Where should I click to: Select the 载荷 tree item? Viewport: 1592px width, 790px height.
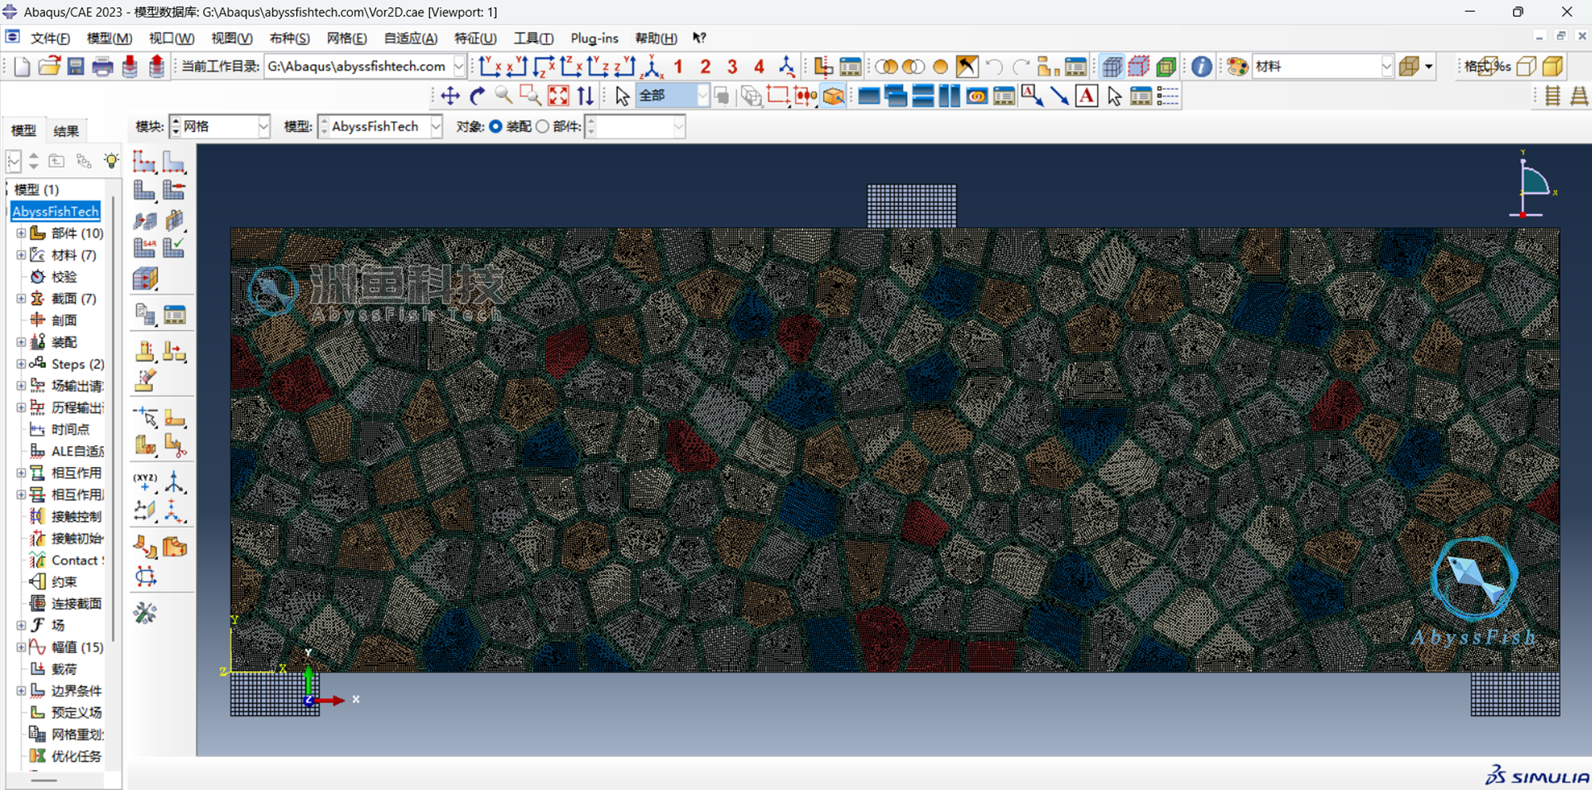pyautogui.click(x=64, y=669)
